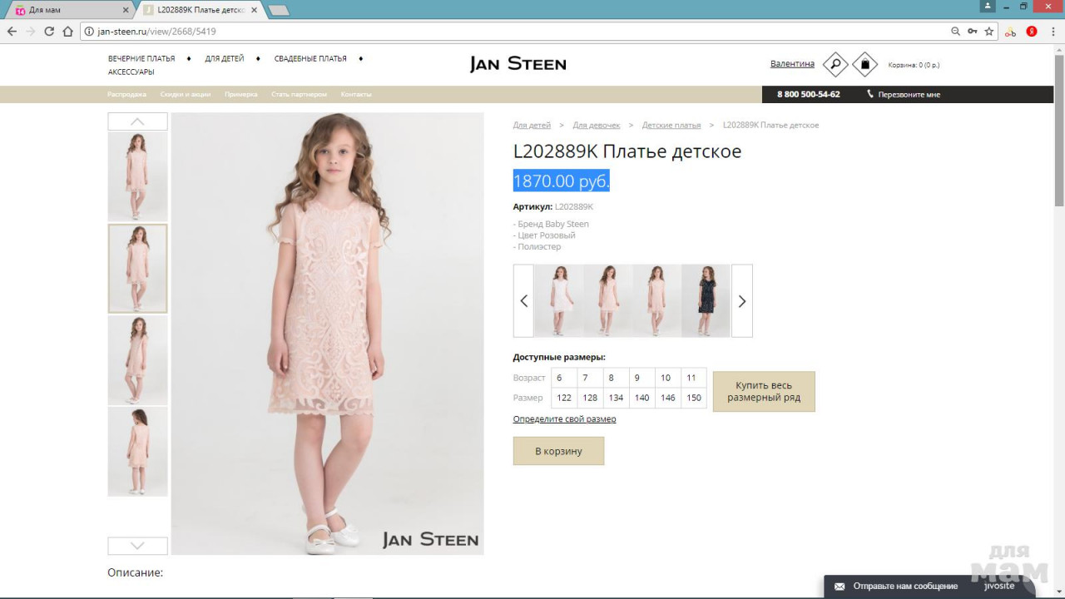Show next related dresses with right arrow
This screenshot has height=599, width=1065.
coord(741,301)
